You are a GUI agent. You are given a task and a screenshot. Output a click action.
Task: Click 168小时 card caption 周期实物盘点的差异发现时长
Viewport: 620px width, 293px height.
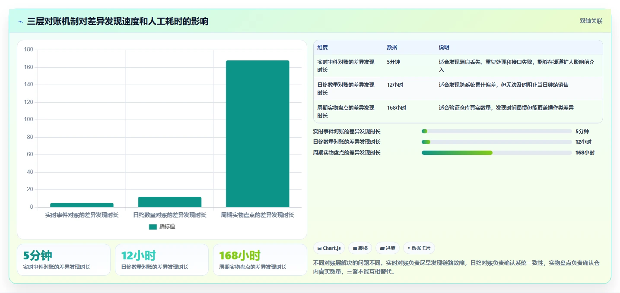coord(253,267)
